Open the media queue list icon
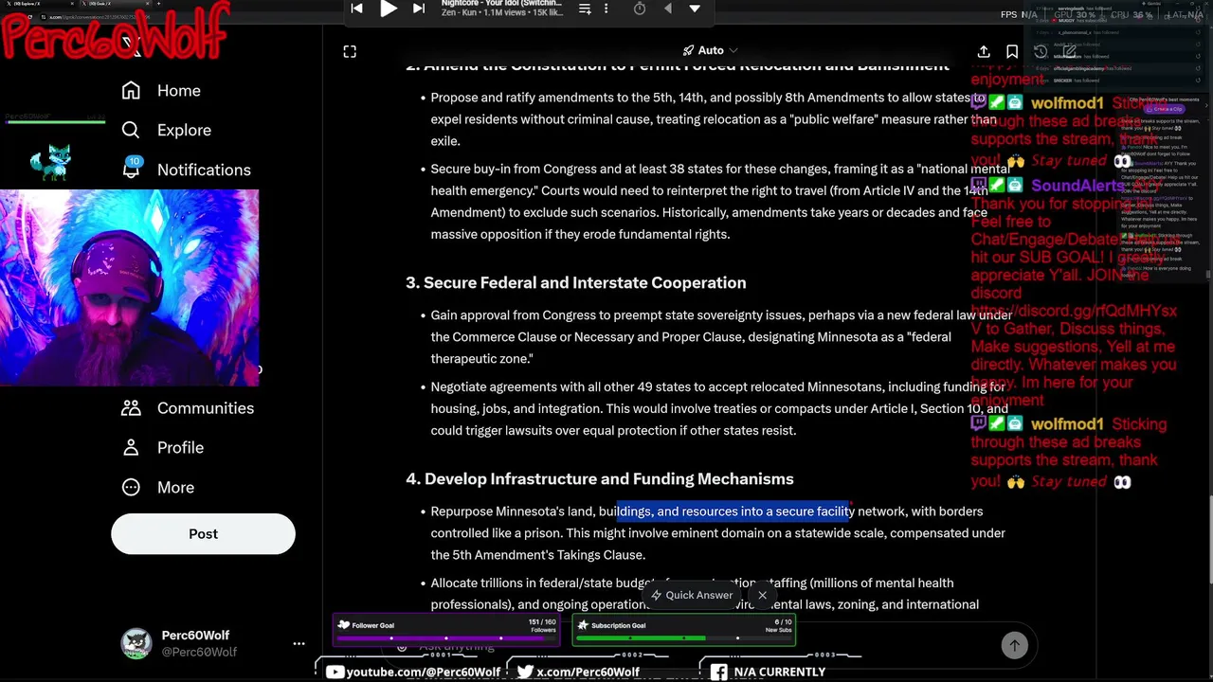The image size is (1213, 682). coord(585,9)
